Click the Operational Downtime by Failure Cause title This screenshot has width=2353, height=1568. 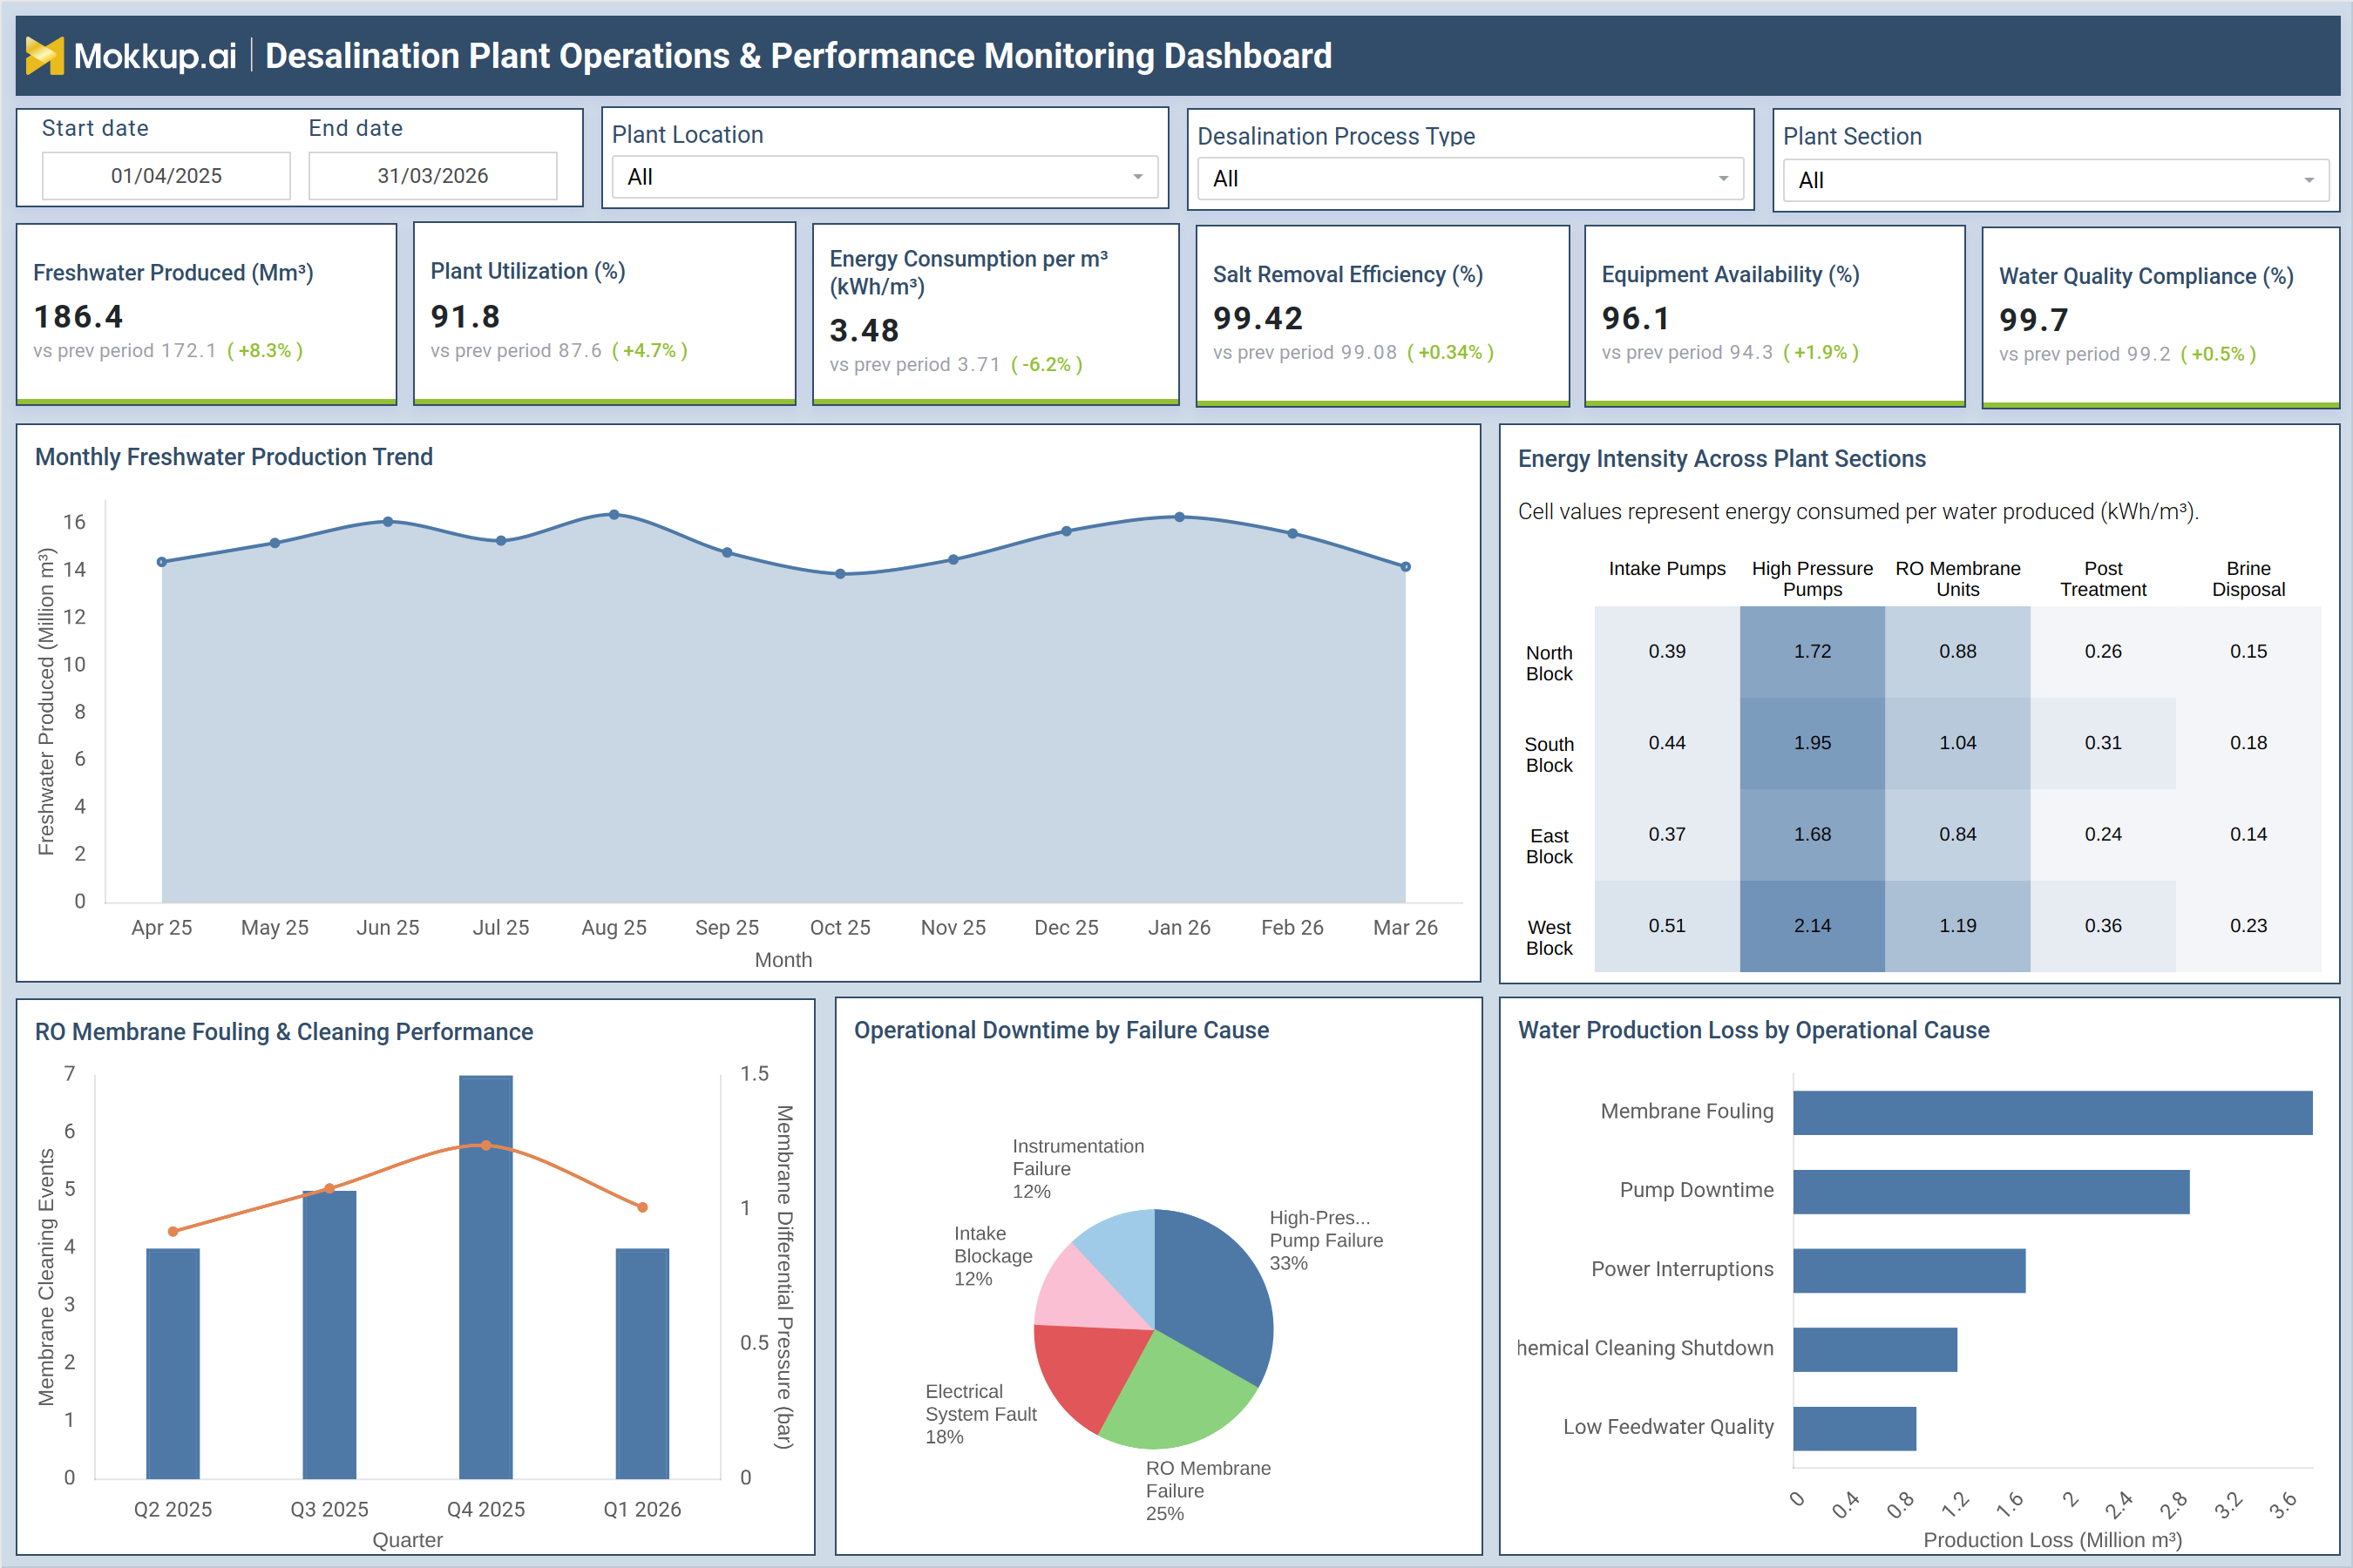[x=1061, y=1030]
